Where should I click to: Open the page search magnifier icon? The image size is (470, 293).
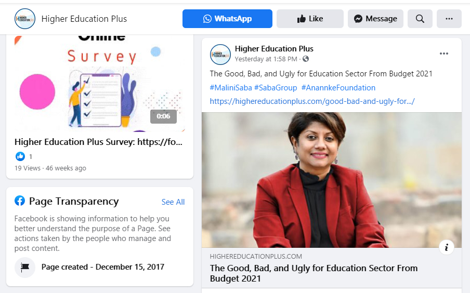[420, 19]
